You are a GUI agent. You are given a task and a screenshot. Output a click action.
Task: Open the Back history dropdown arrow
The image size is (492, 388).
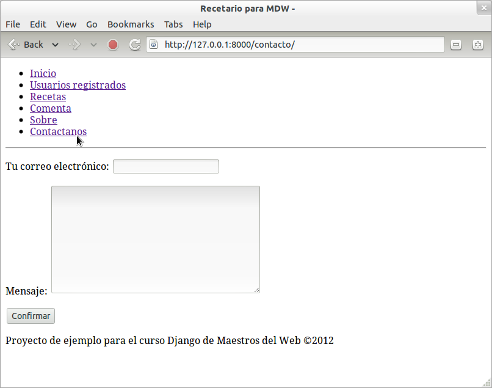pos(55,45)
